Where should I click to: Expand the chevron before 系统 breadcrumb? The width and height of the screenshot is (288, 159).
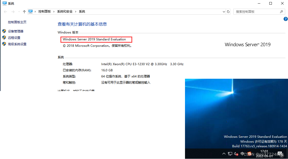76,12
